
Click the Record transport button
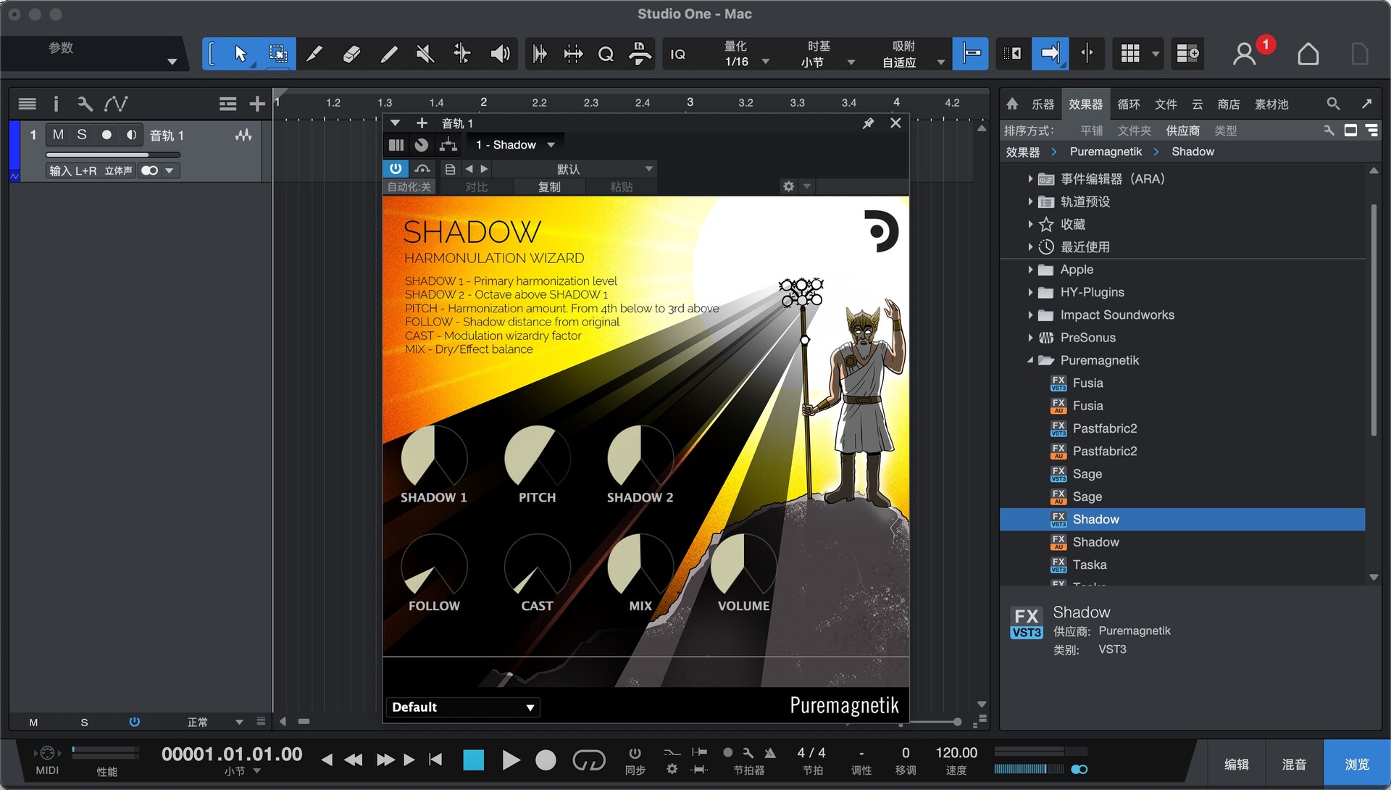[546, 760]
